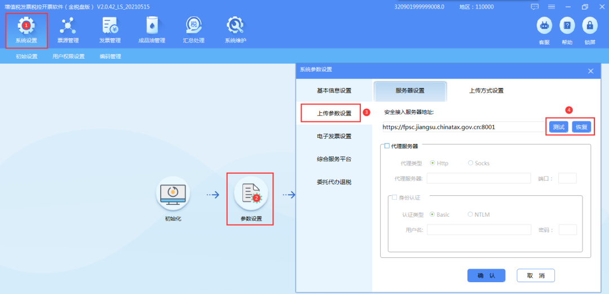
Task: Open 初始设置 submenu
Action: pos(27,56)
